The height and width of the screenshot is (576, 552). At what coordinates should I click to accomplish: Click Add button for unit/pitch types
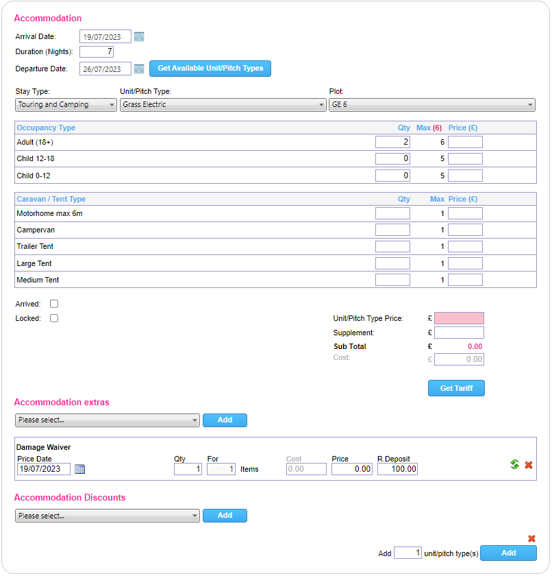508,553
